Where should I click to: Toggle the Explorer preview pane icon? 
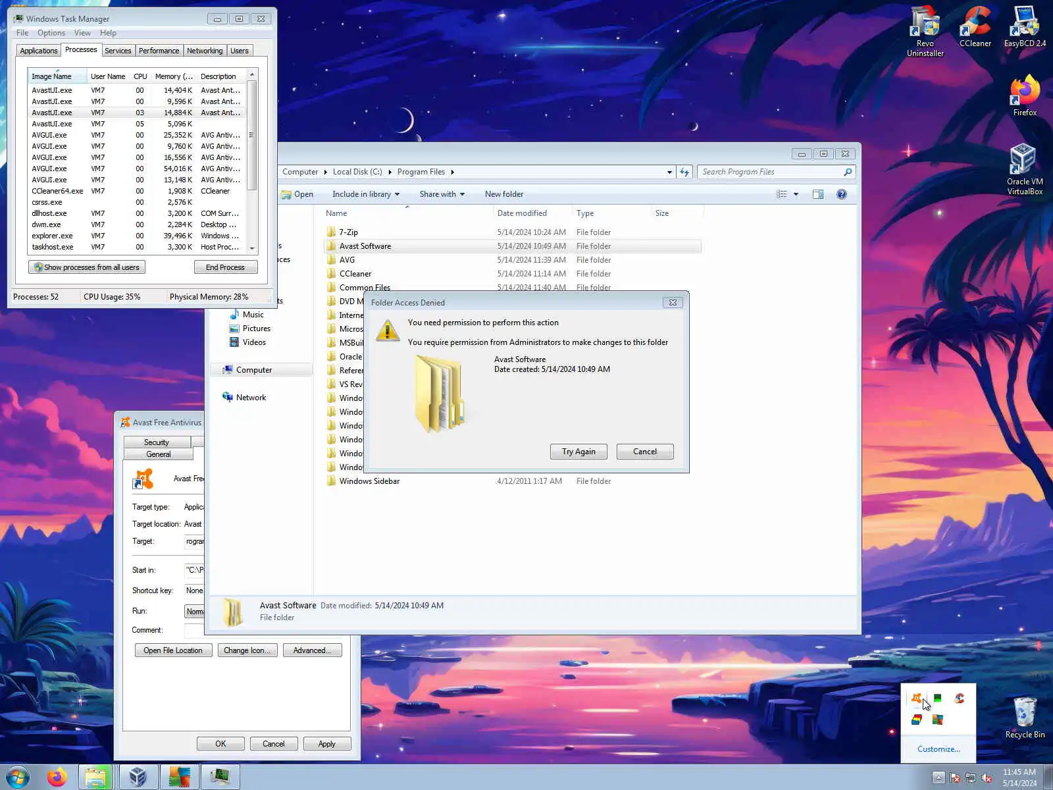click(818, 194)
